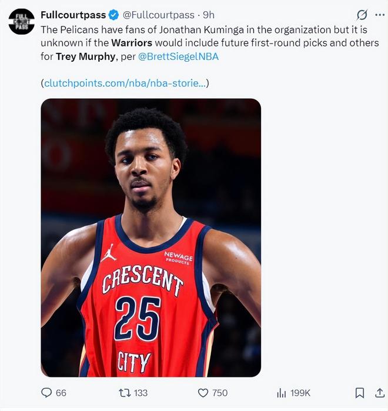Click the blue verified badge
388x411 pixels.
coord(113,15)
